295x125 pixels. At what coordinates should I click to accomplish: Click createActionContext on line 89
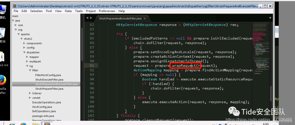(x=171, y=57)
